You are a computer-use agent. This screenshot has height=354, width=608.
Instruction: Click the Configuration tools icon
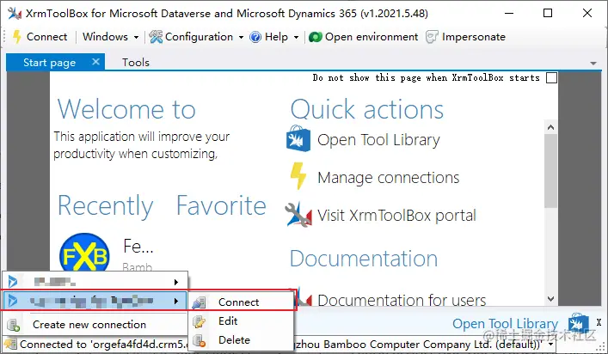tap(156, 37)
